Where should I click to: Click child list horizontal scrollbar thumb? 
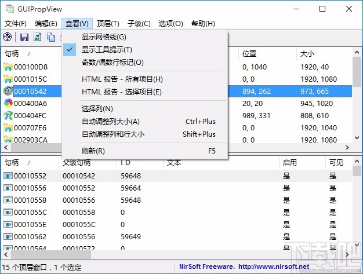(51, 254)
